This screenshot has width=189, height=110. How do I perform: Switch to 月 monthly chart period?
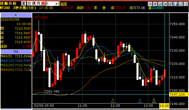(38, 3)
